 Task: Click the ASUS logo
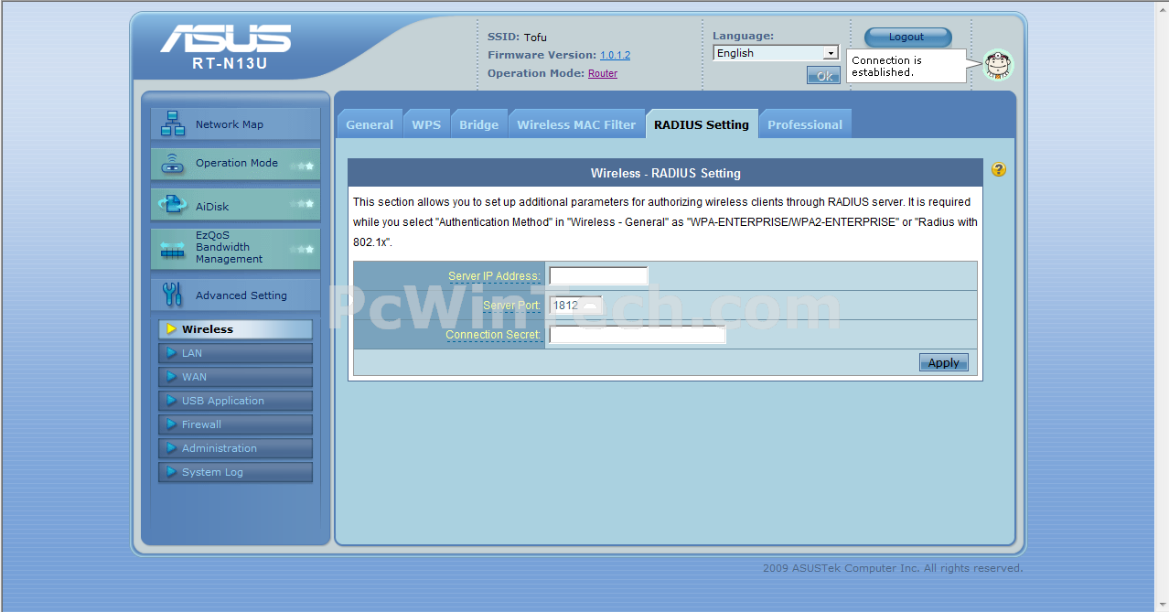tap(226, 38)
